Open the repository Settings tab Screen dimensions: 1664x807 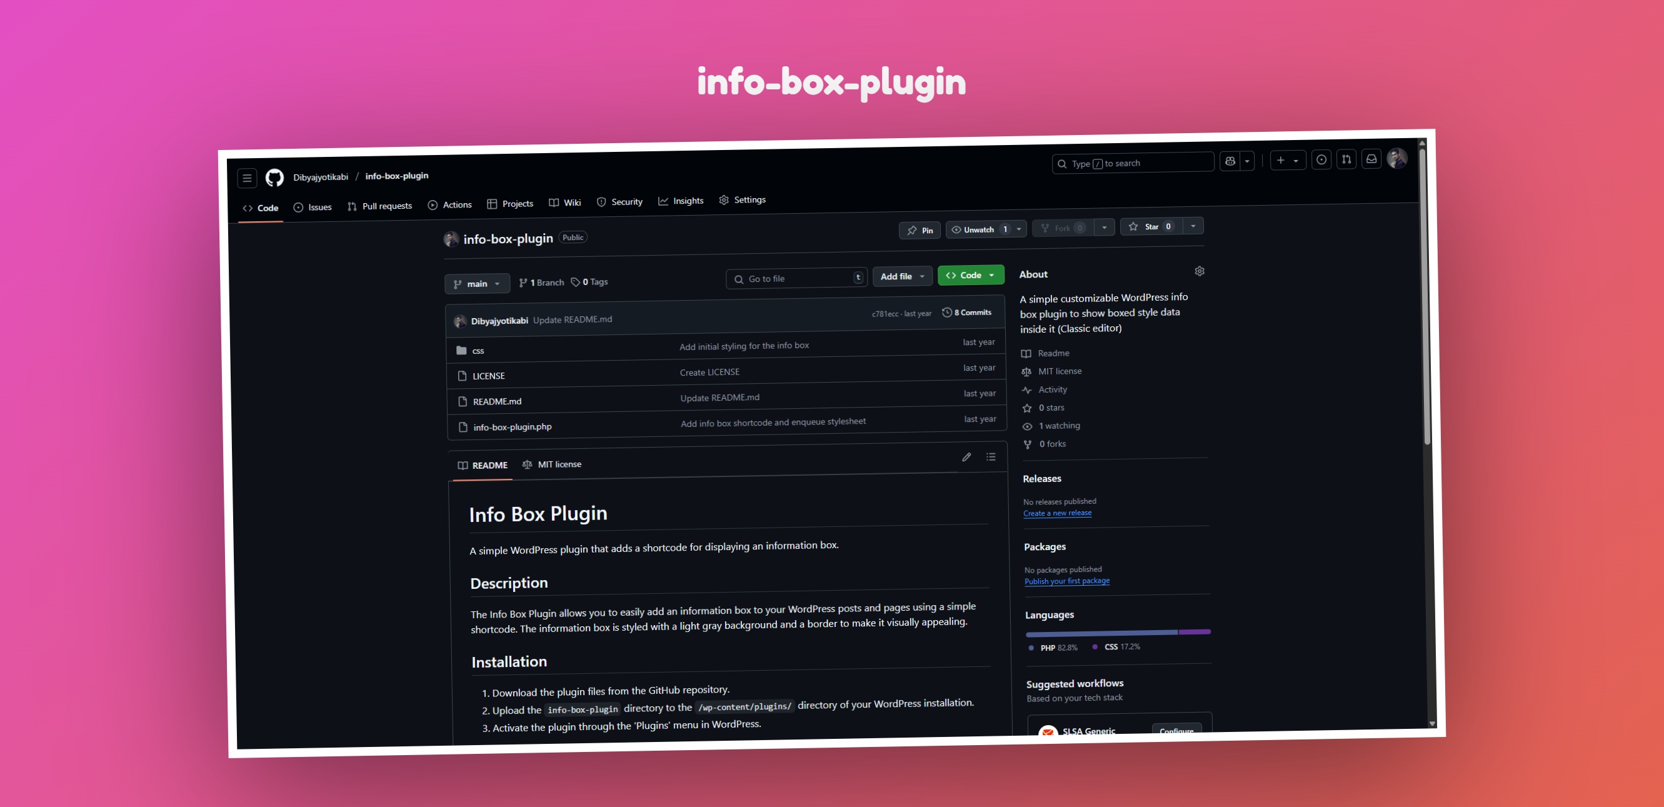(742, 199)
